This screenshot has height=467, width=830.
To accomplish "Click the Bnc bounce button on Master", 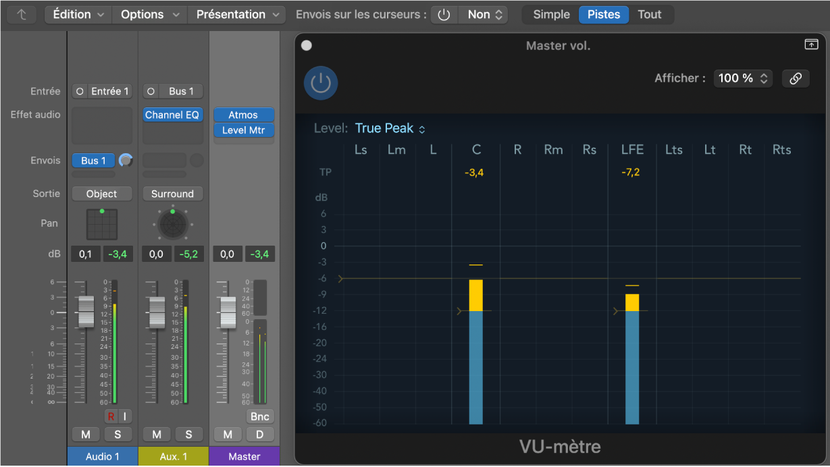I will pyautogui.click(x=260, y=416).
